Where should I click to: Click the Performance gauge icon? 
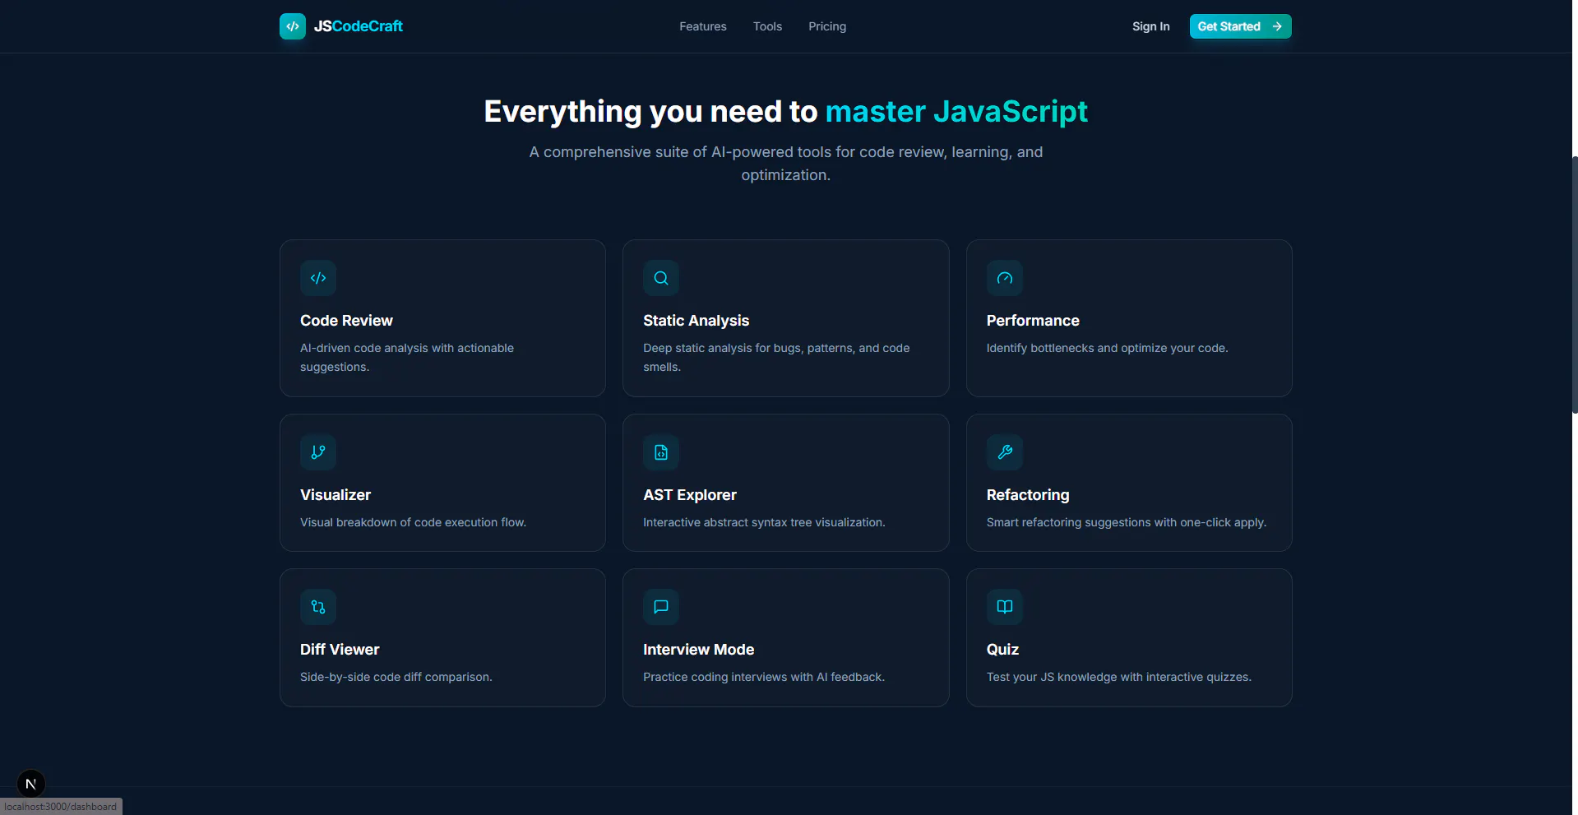tap(1005, 278)
